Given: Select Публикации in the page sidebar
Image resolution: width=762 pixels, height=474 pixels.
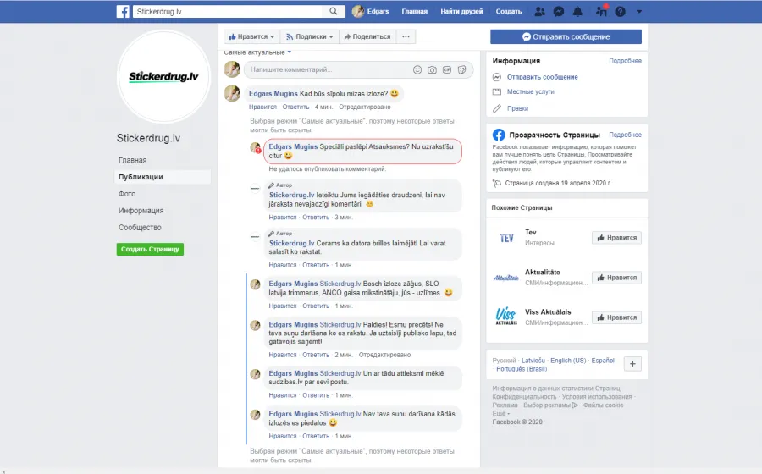Looking at the screenshot, I should 141,177.
